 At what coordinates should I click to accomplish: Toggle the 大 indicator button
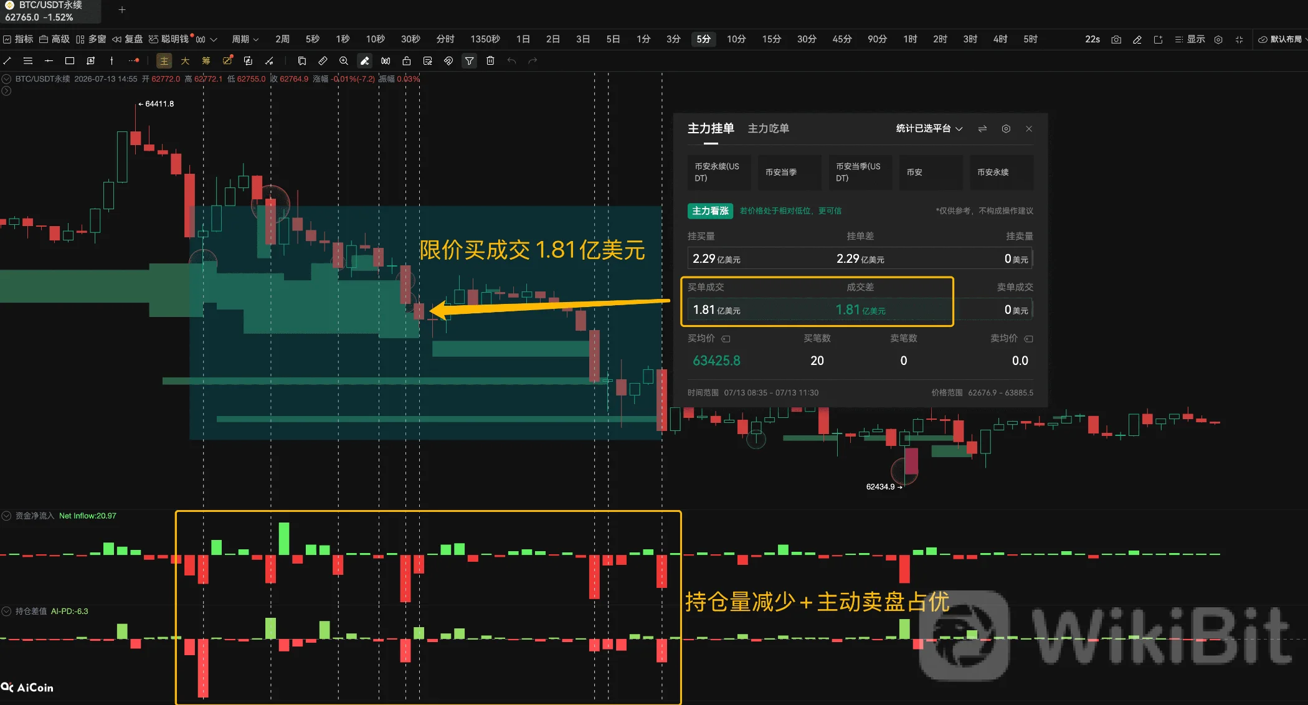click(185, 61)
